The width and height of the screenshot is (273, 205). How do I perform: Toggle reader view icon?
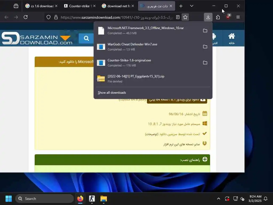coord(178,17)
